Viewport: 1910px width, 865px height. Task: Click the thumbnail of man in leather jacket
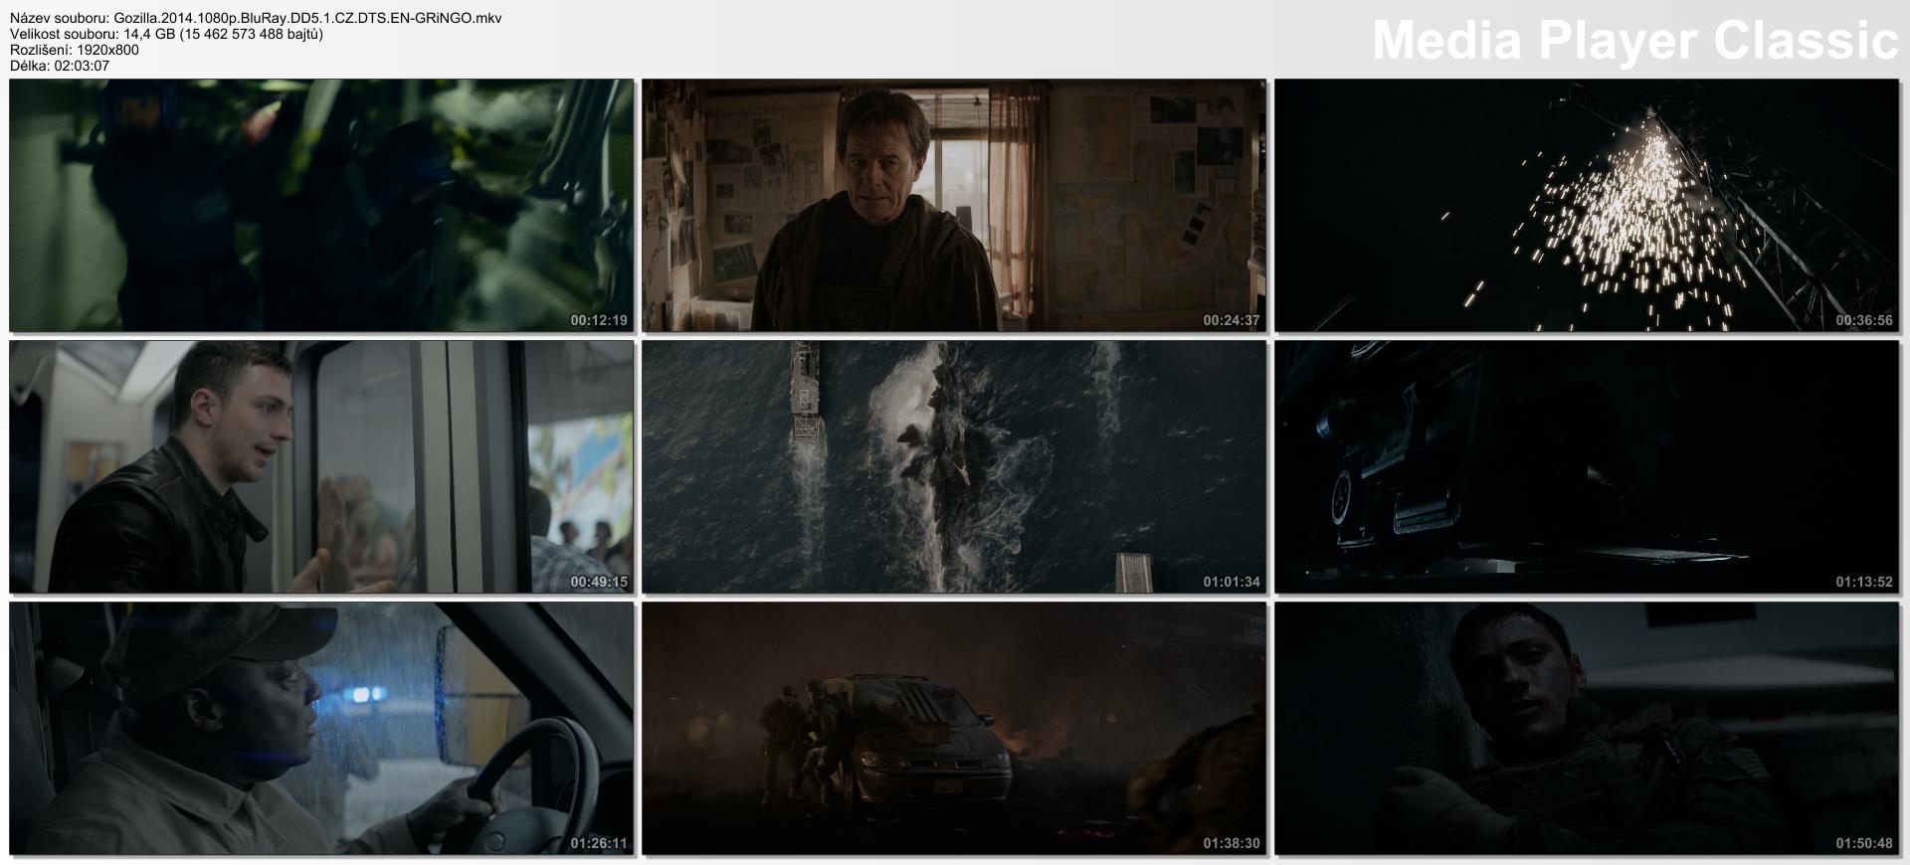coord(321,466)
